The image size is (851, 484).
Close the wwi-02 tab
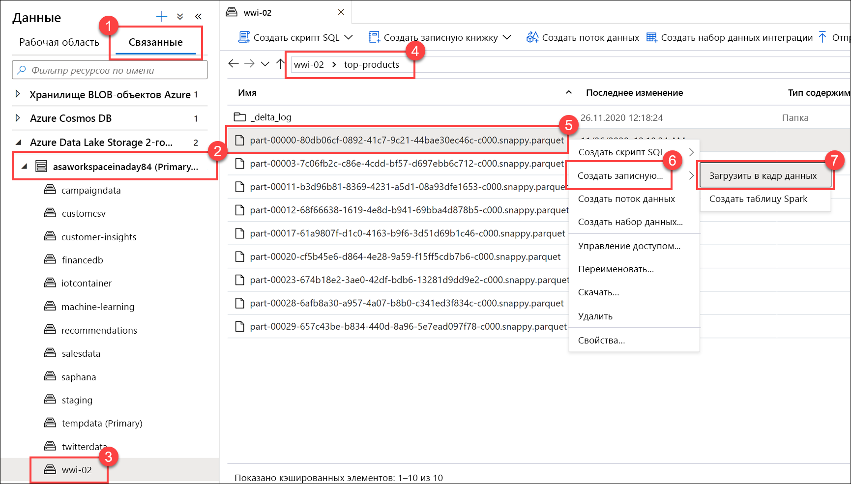(x=341, y=12)
